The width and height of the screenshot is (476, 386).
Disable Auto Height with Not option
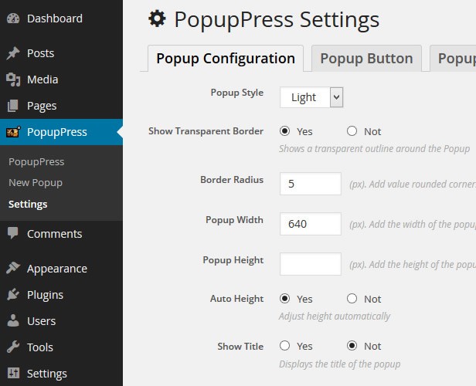point(352,299)
